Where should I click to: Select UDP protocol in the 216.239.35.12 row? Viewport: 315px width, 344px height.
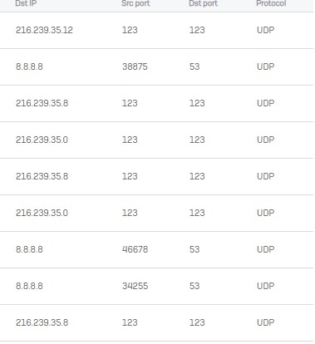pos(266,30)
